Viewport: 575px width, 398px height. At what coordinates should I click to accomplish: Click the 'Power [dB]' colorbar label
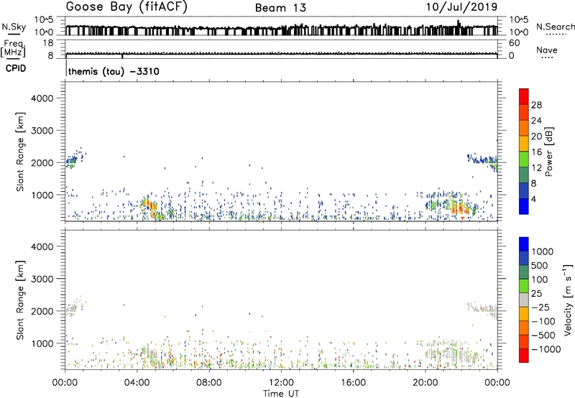pyautogui.click(x=548, y=152)
